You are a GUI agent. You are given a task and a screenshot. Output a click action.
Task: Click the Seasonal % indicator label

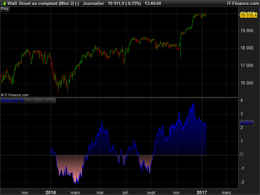point(12,100)
